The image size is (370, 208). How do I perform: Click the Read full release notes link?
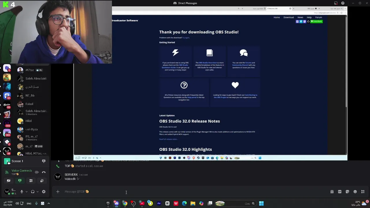coord(168,139)
